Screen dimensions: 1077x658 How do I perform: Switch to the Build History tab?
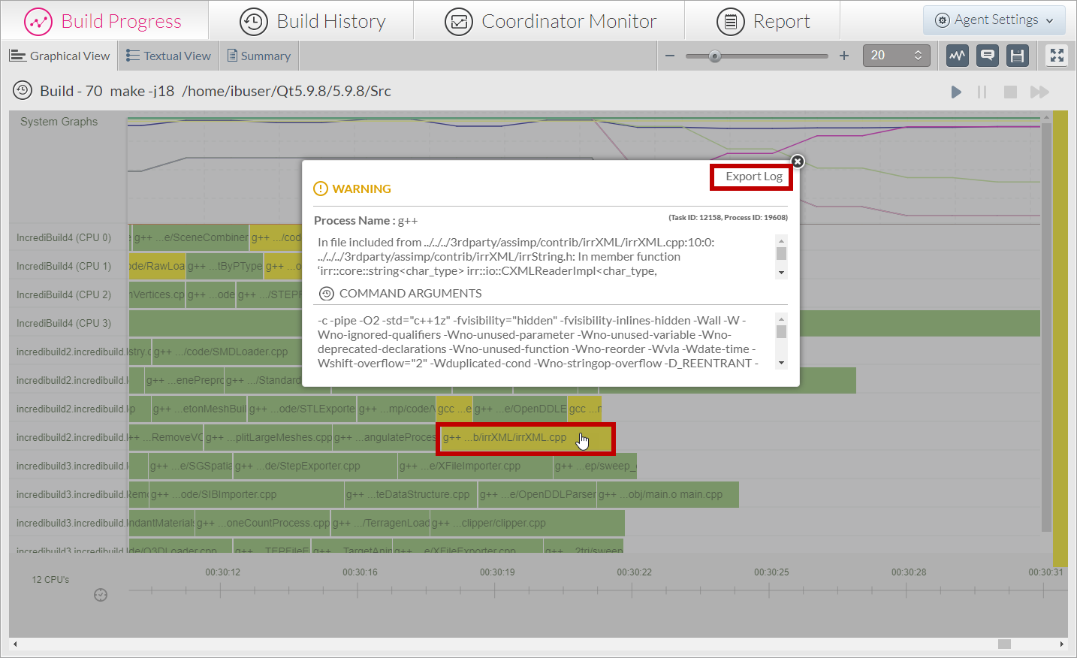(x=312, y=21)
